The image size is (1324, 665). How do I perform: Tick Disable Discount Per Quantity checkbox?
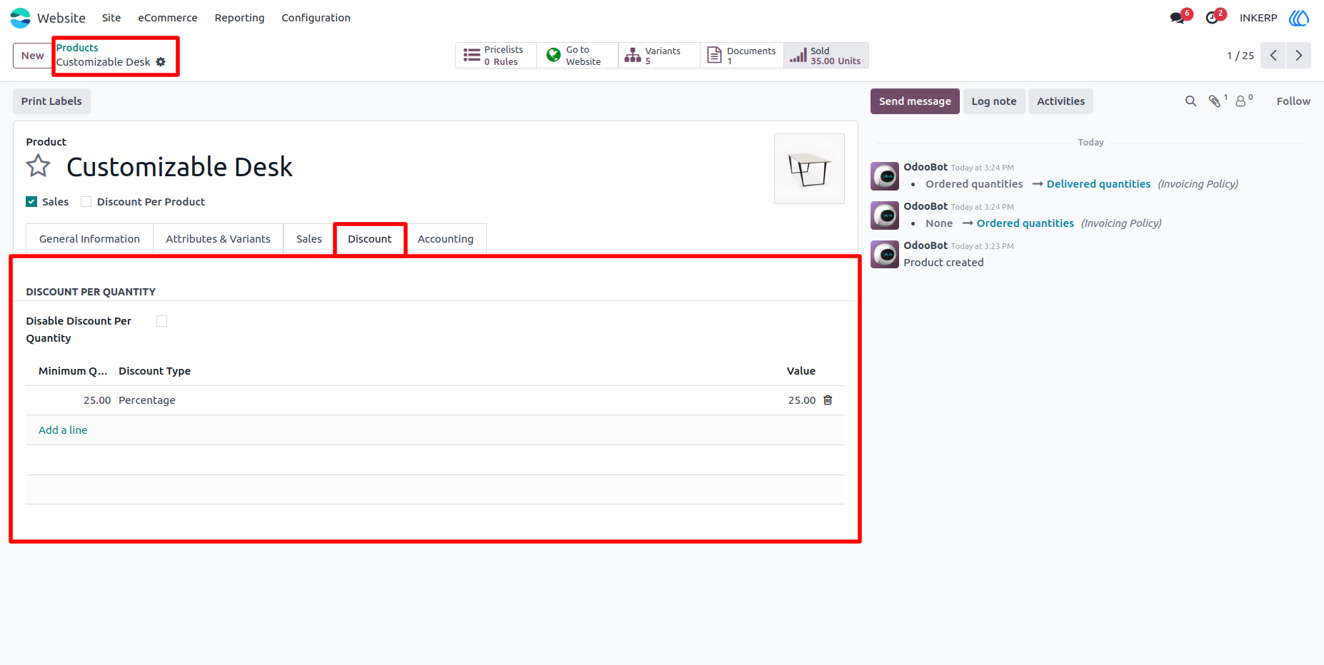162,321
